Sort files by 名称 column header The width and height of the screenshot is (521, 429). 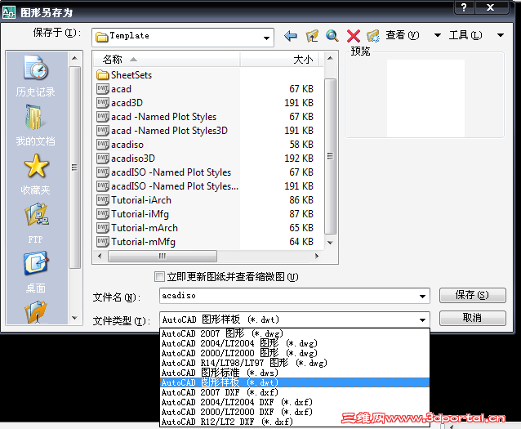(x=167, y=60)
